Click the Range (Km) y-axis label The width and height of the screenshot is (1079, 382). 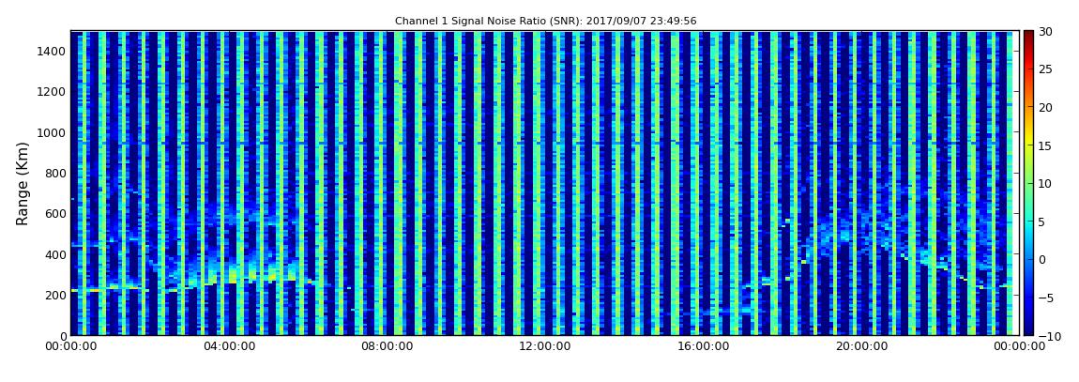click(x=23, y=184)
